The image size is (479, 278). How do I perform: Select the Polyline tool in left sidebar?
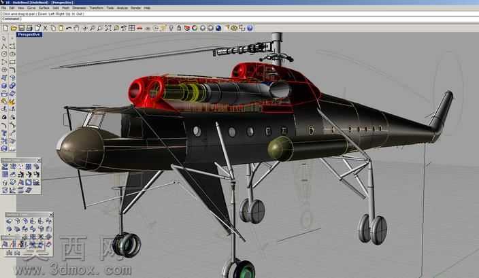[4, 46]
